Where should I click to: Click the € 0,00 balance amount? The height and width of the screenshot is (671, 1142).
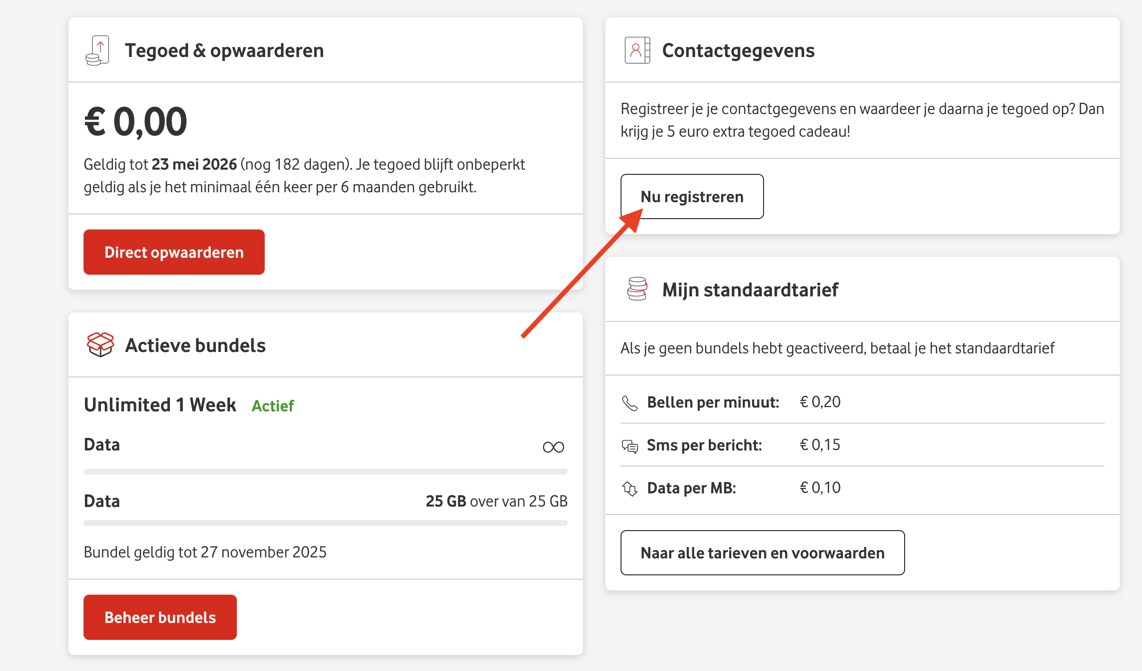point(136,122)
